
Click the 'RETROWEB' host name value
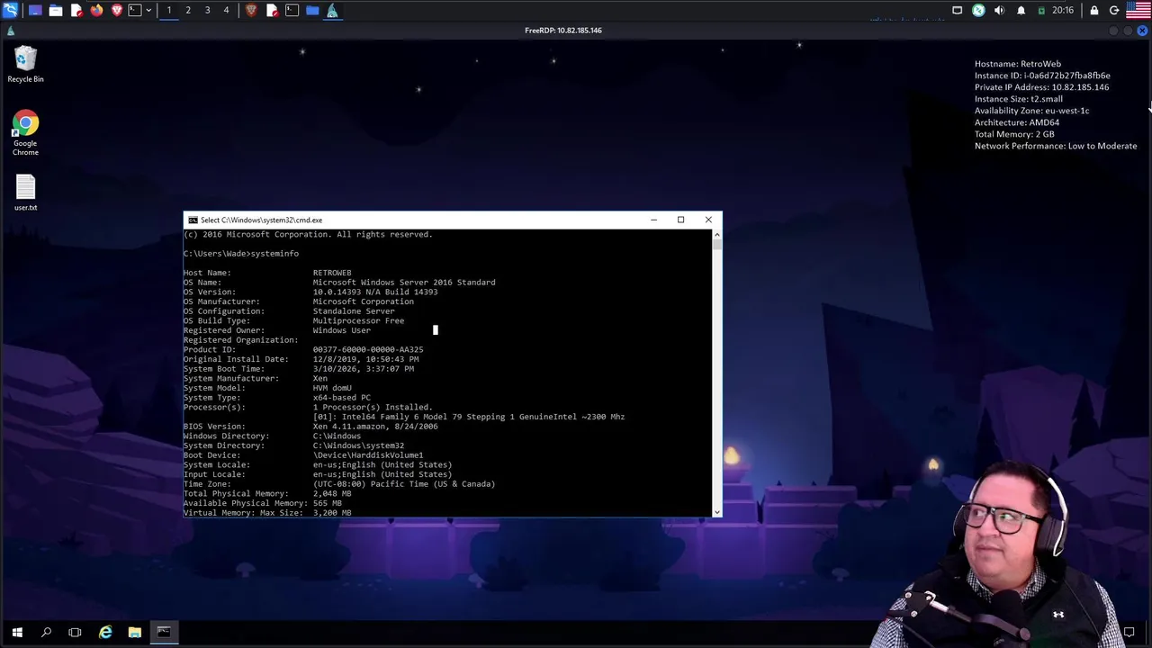point(332,273)
